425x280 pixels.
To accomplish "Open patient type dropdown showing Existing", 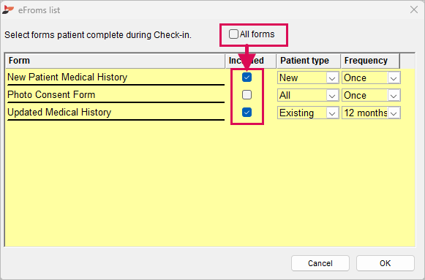I will [308, 113].
